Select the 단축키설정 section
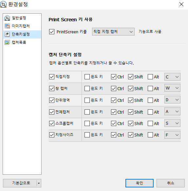Image resolution: width=188 pixels, height=191 pixels. coord(22,34)
